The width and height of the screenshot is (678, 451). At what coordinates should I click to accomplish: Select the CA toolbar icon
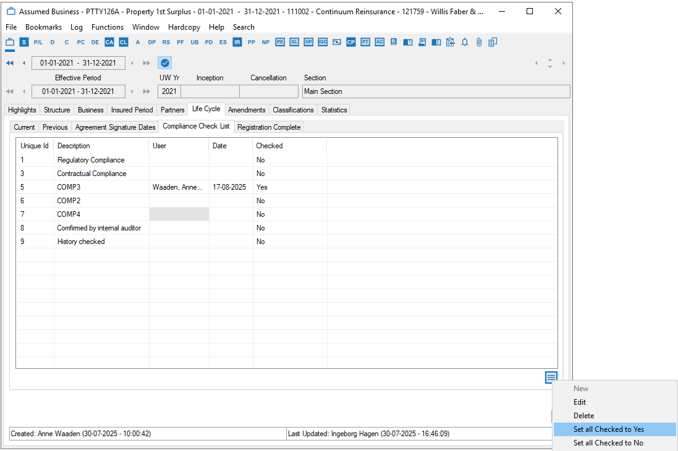tap(109, 42)
